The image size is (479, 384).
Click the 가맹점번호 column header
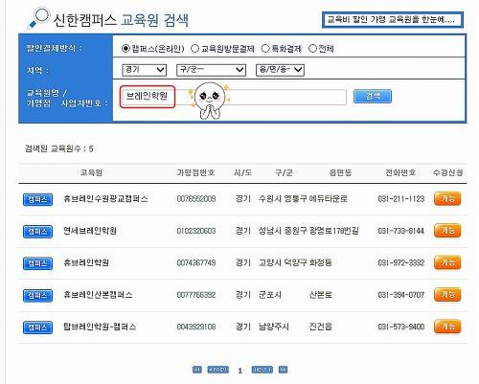click(x=195, y=172)
